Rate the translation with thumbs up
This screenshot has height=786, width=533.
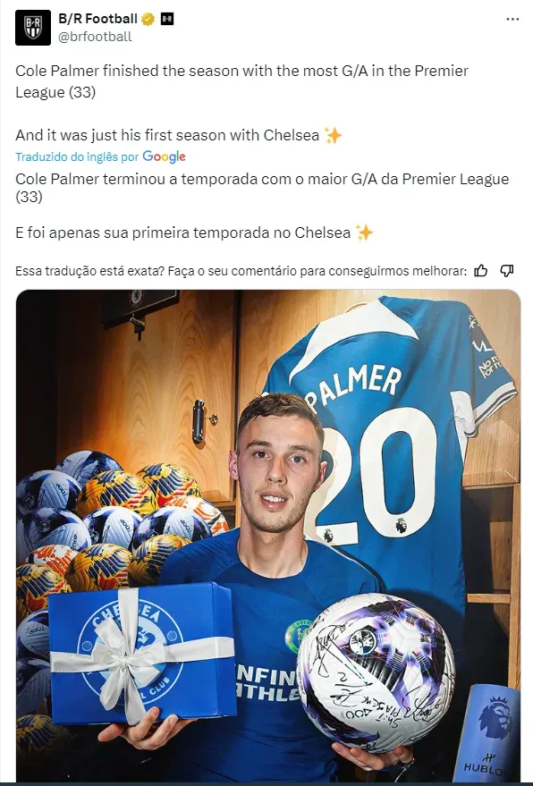pos(481,271)
